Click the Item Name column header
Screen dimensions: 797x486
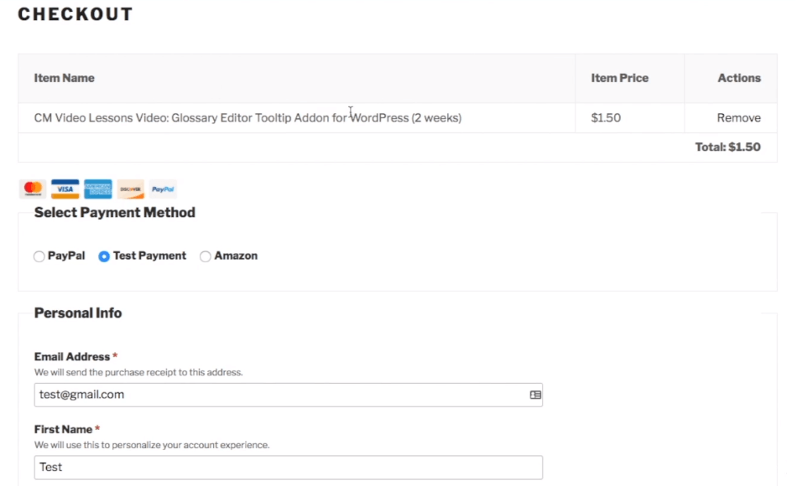(x=64, y=78)
